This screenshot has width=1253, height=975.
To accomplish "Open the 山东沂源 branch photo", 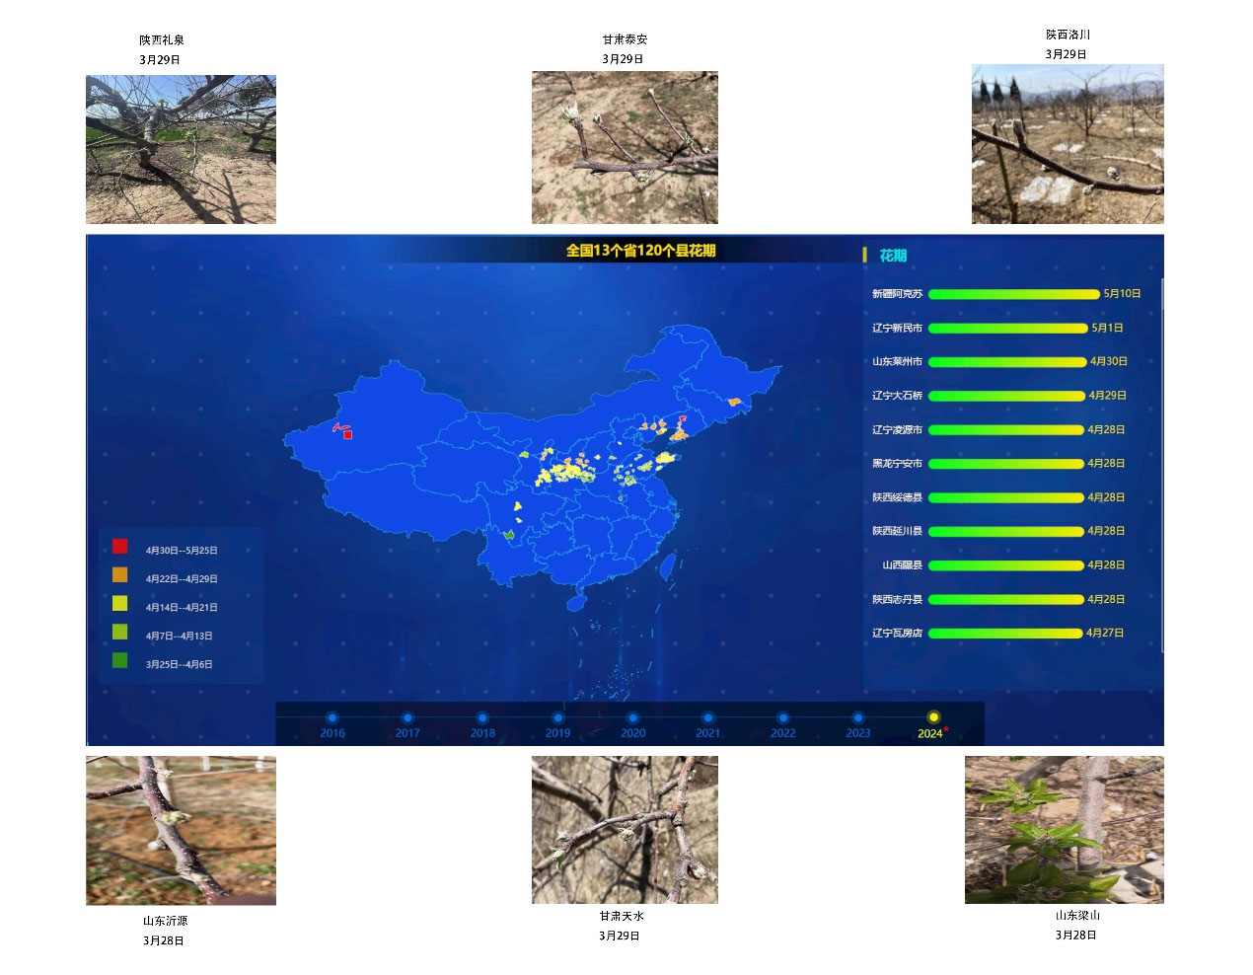I will [x=181, y=829].
